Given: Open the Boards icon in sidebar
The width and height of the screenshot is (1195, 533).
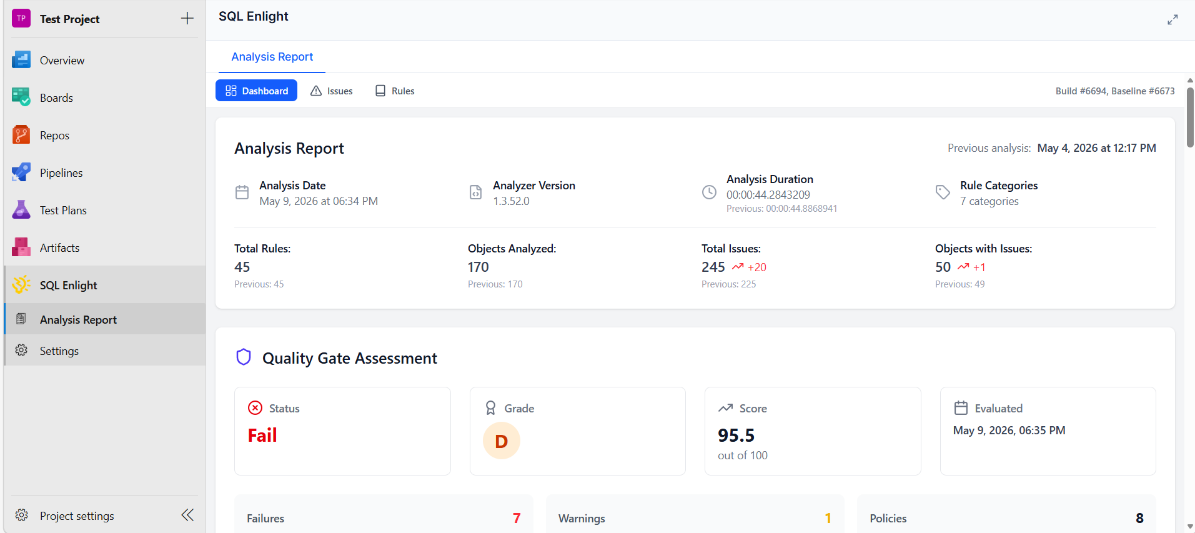Looking at the screenshot, I should pyautogui.click(x=21, y=97).
